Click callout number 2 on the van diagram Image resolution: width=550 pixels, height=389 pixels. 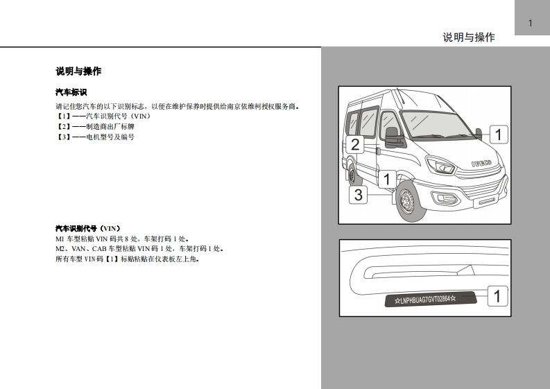point(355,145)
